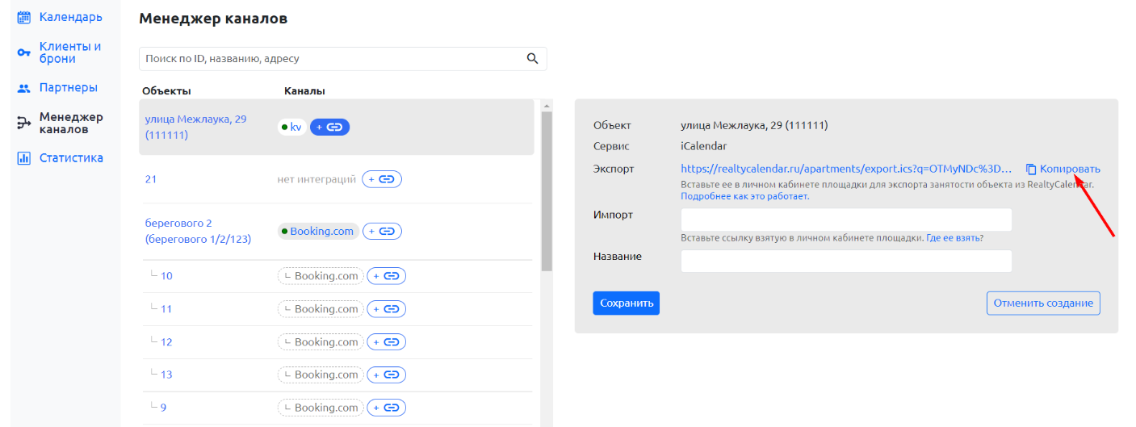
Task: Click the Сохранить button
Action: pyautogui.click(x=626, y=304)
